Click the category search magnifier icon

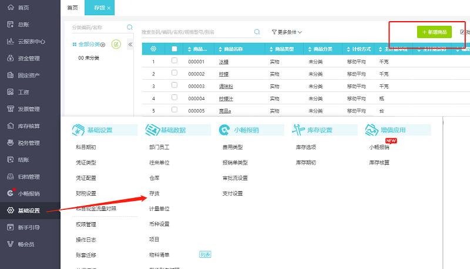129,27
